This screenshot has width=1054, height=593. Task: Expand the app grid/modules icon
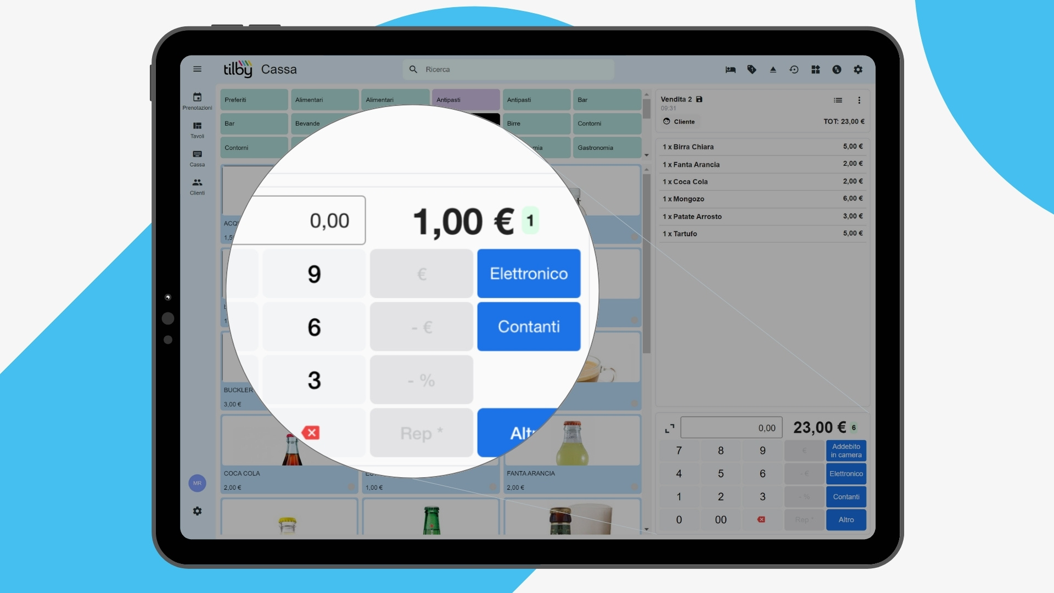[x=815, y=69]
